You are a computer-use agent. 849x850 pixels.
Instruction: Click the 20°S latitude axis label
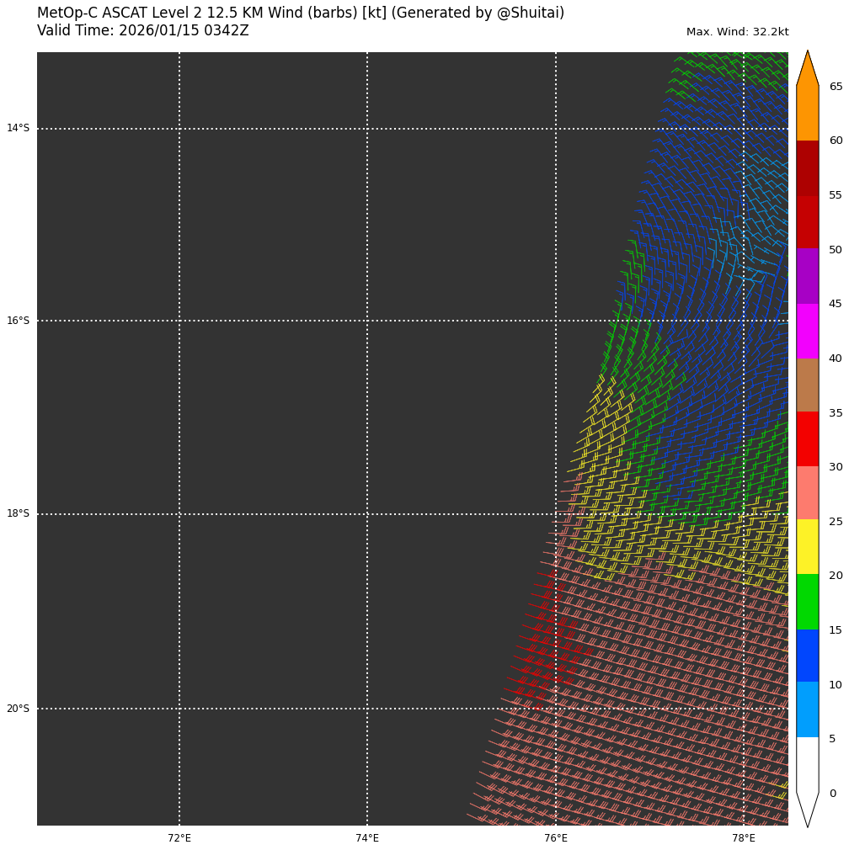tap(18, 709)
